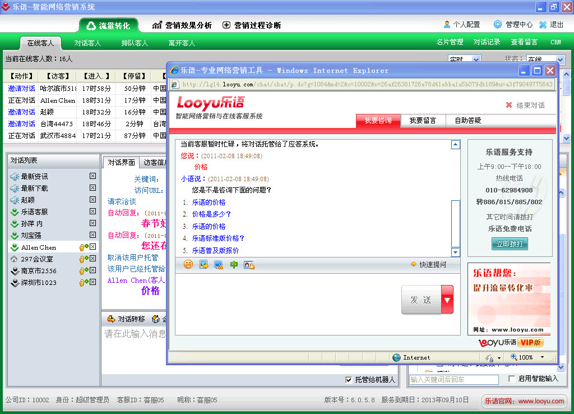Click the send image icon in chat toolbar
574x414 pixels.
click(203, 264)
